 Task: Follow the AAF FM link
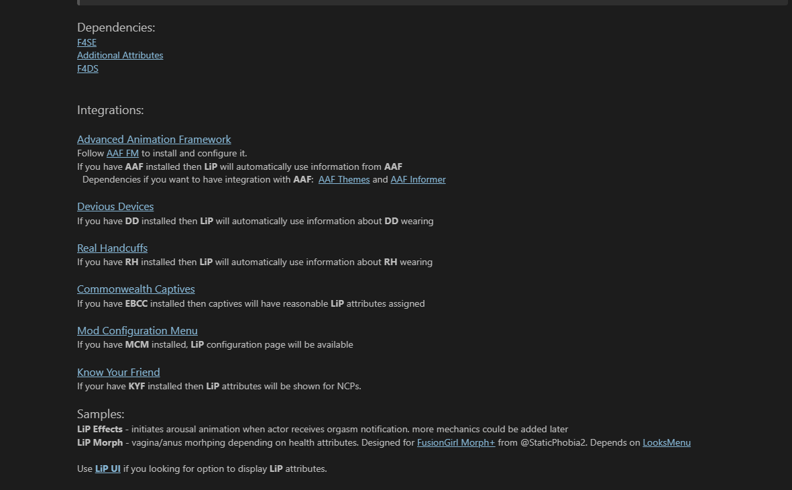tap(122, 153)
